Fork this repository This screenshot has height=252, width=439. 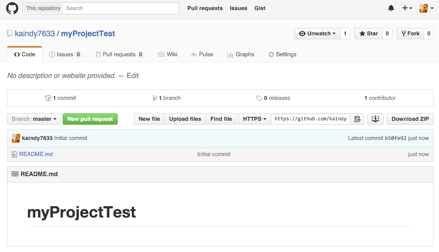[x=410, y=34]
